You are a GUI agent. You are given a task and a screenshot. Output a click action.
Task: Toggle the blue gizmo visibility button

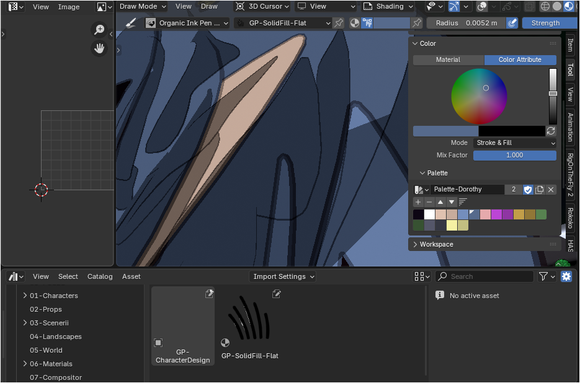454,6
